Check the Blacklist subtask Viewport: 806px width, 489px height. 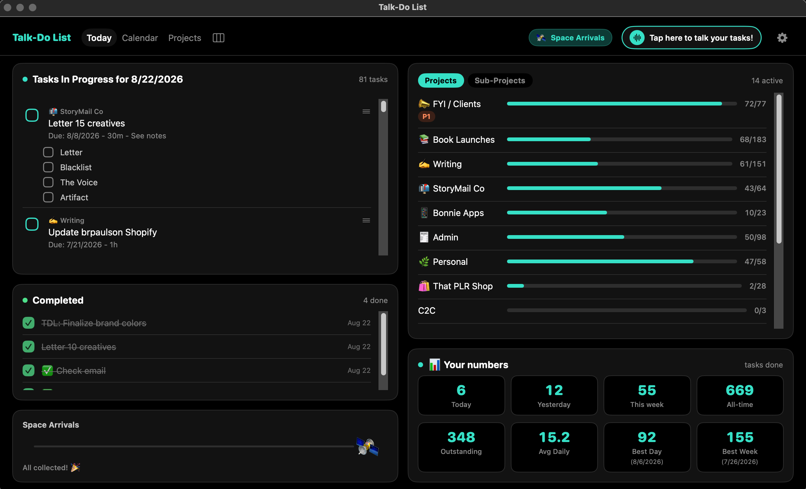48,167
